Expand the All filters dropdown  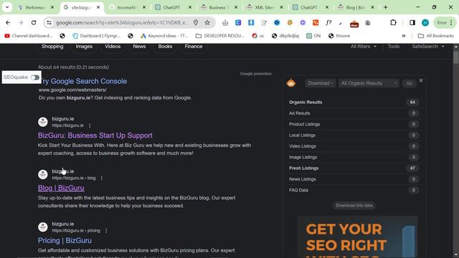pos(364,47)
